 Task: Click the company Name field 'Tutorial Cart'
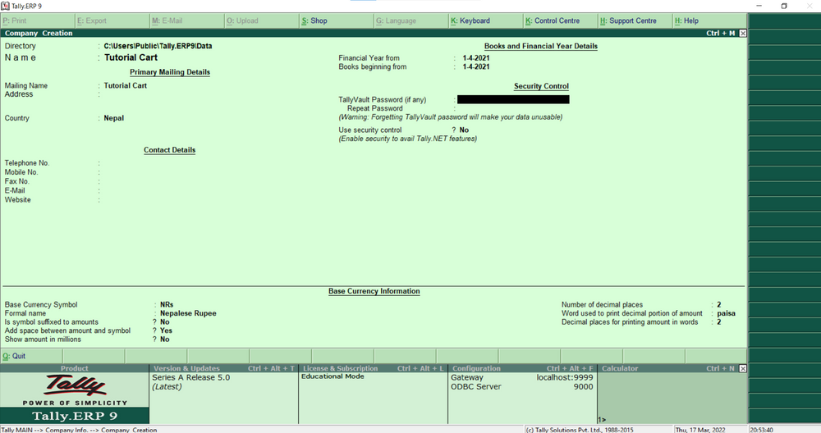click(x=131, y=57)
